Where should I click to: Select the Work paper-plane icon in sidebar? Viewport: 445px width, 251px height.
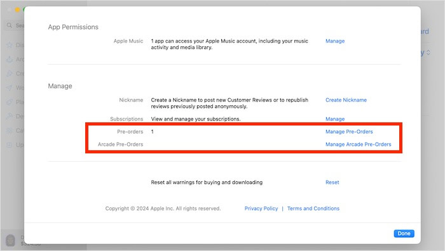click(10, 87)
